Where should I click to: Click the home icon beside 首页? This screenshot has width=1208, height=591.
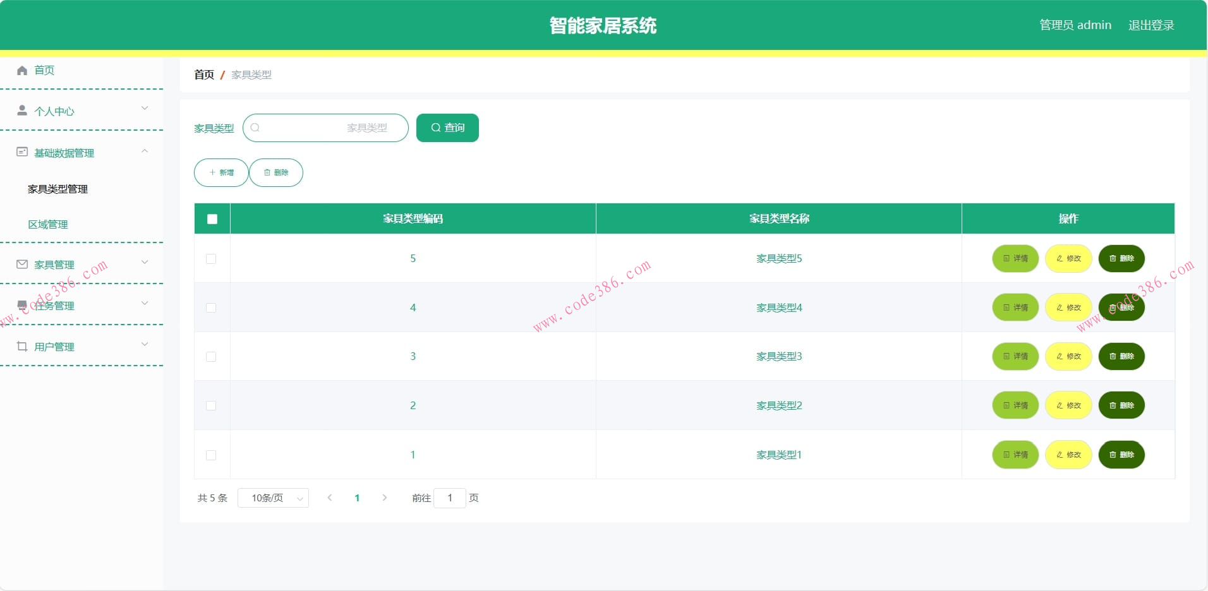coord(21,70)
